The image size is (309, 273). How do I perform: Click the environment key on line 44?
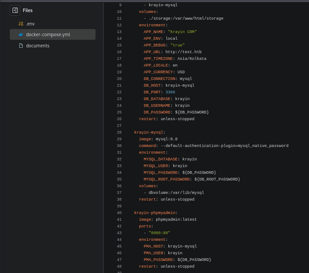coord(152,239)
